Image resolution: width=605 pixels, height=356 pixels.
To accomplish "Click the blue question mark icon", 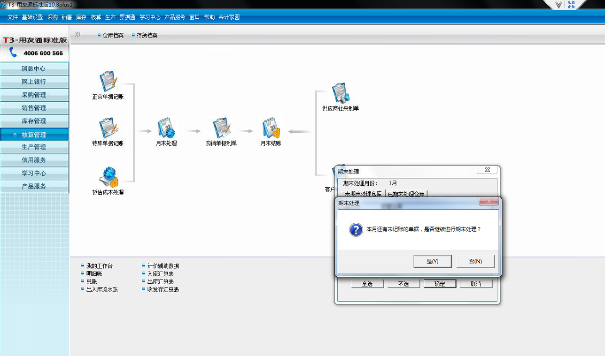I will (x=356, y=229).
